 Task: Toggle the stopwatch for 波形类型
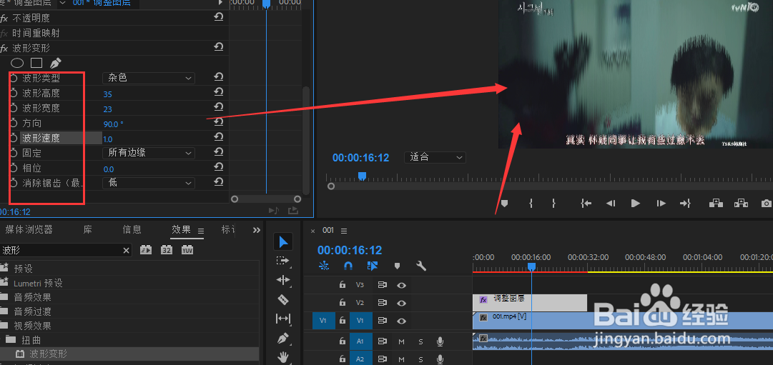tap(14, 78)
